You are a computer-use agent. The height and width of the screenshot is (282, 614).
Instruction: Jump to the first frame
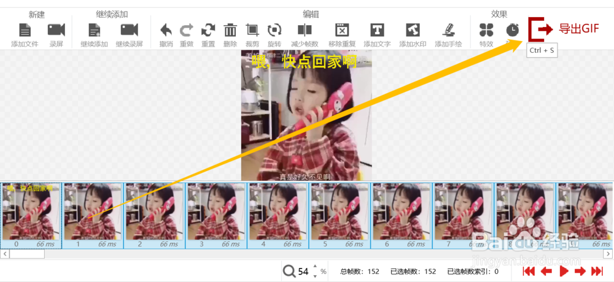[529, 271]
